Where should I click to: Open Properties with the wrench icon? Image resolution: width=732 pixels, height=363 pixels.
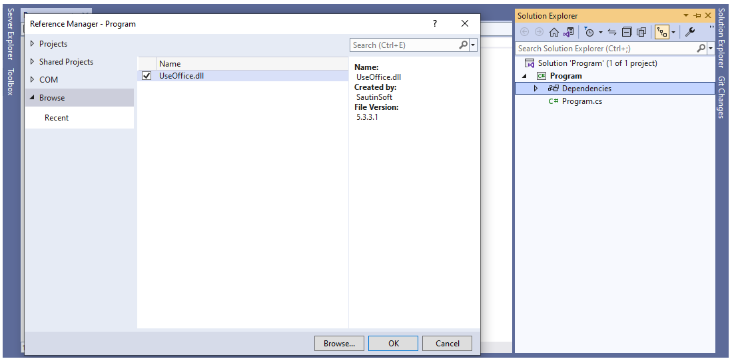(x=690, y=32)
